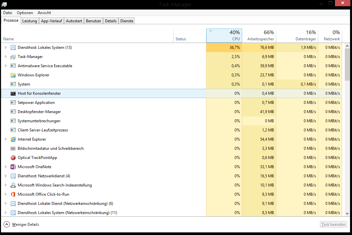Expand Microsoft Windows Search-Indexerstellung entry
The height and width of the screenshot is (235, 352).
[x=6, y=185]
